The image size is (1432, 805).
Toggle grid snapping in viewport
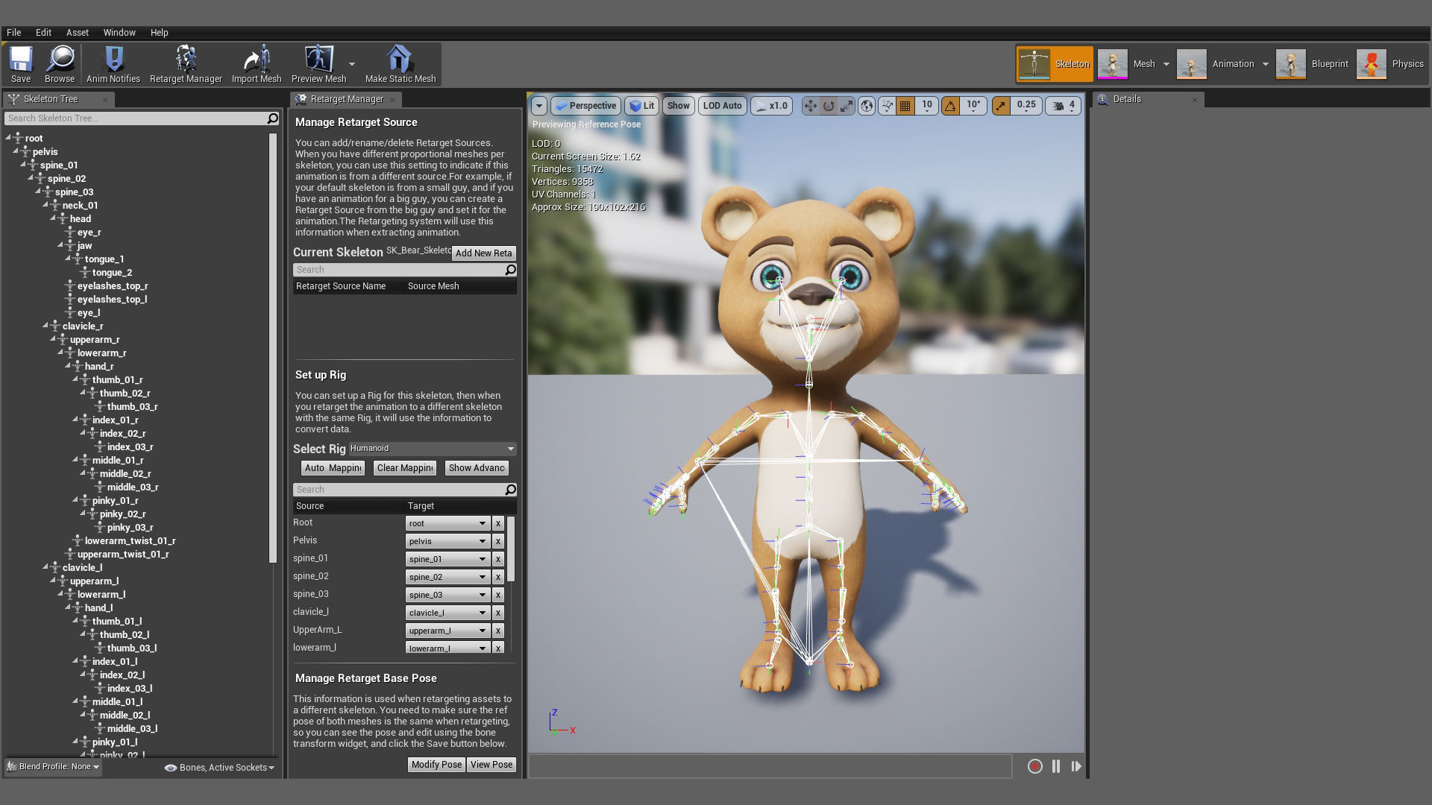[905, 106]
